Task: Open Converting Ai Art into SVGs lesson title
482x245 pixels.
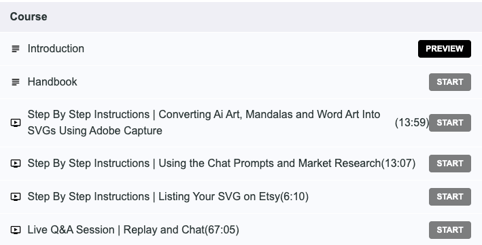Action: point(204,122)
